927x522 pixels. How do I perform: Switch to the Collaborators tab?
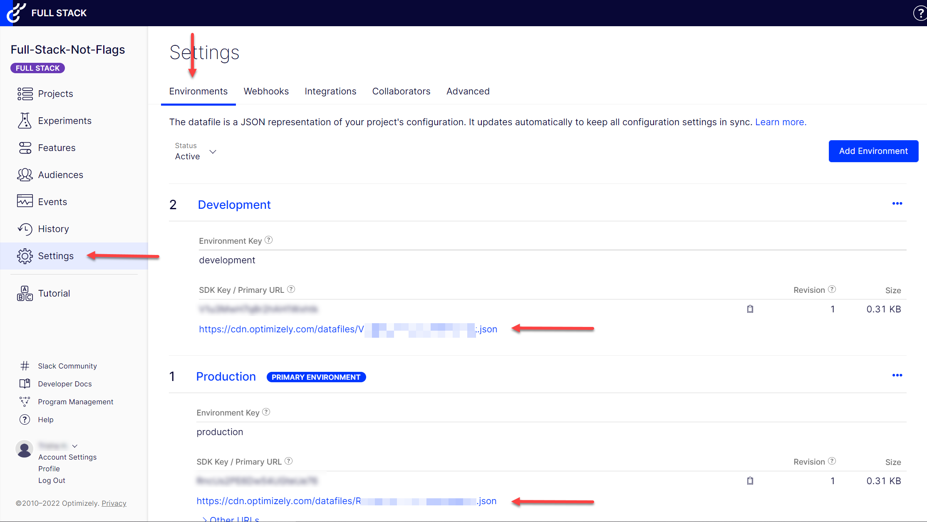coord(401,92)
